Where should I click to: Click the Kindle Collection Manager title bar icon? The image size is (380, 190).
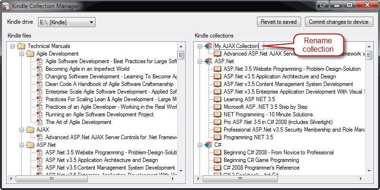click(x=5, y=5)
